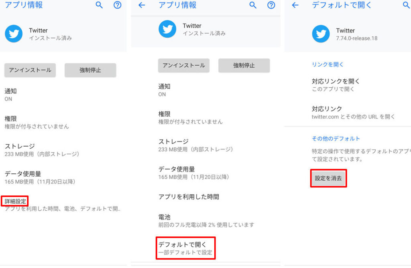Tap the Twitter icon next to version 7.74.0-release.18
411x268 pixels.
click(x=321, y=34)
